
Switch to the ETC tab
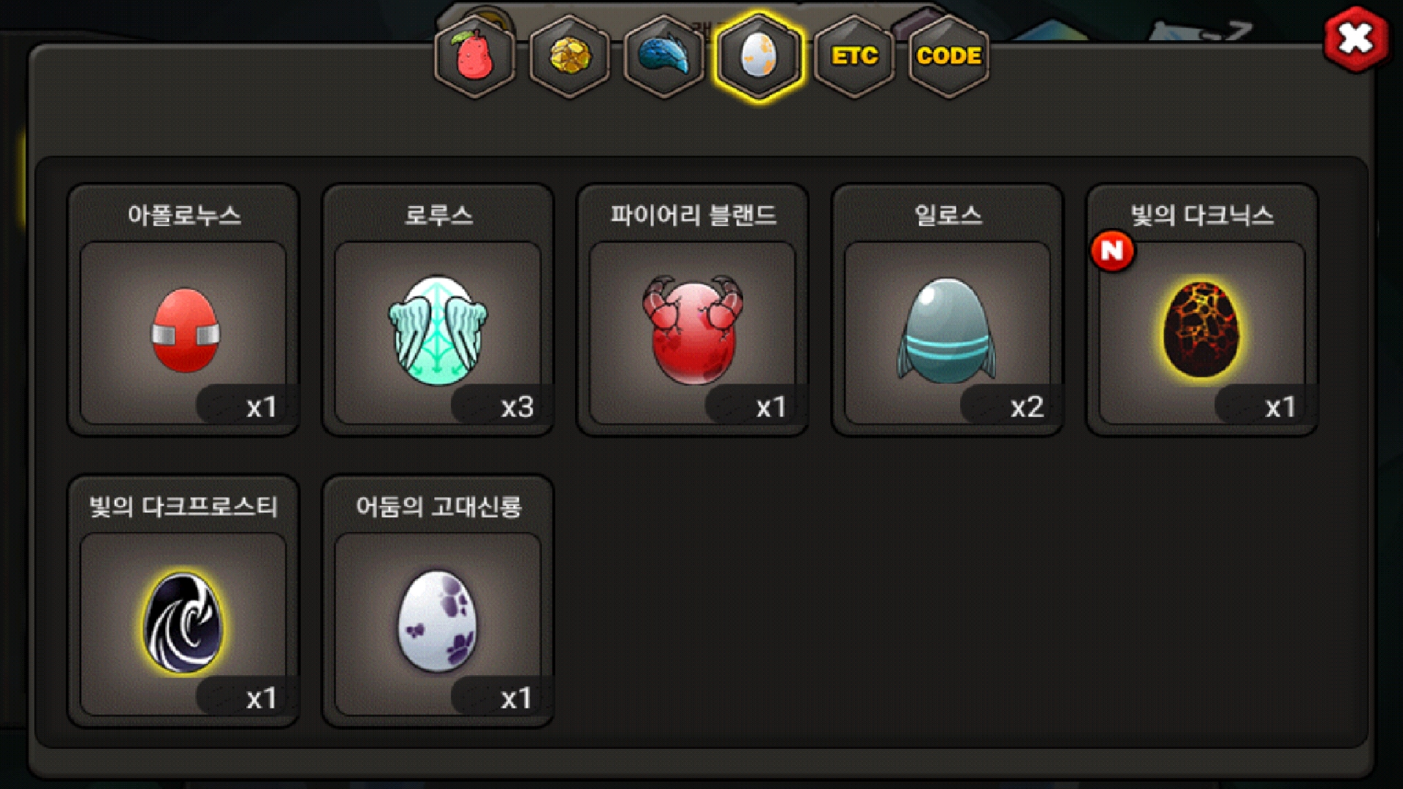(854, 56)
